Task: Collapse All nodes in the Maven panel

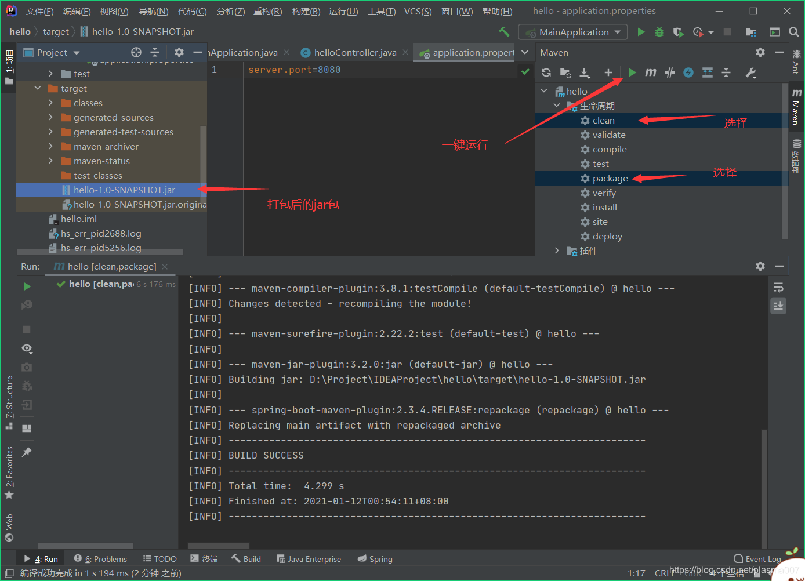Action: (726, 72)
